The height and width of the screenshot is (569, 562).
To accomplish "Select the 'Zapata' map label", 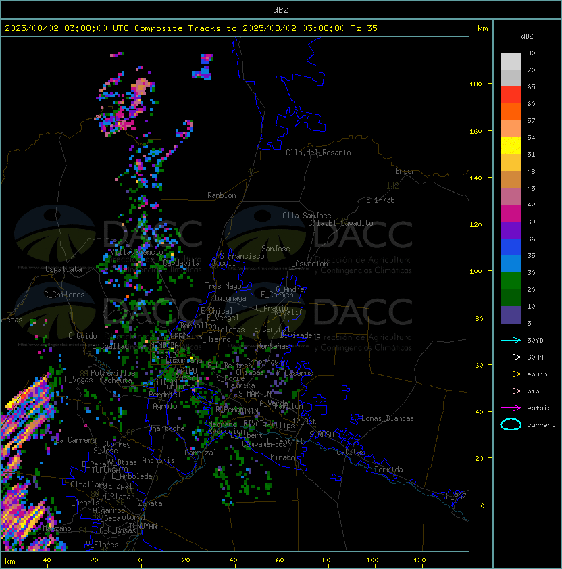I will tap(150, 503).
